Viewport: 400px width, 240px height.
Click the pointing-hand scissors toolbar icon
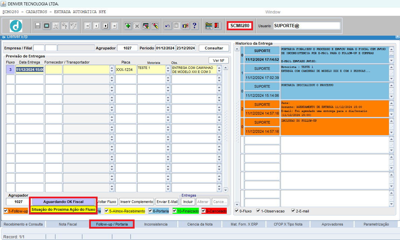[186, 26]
